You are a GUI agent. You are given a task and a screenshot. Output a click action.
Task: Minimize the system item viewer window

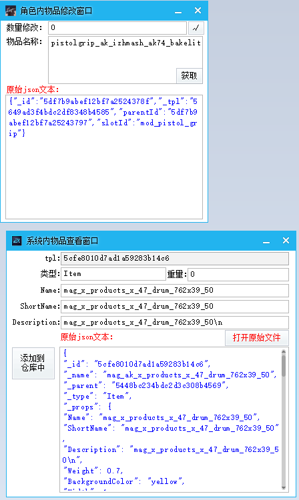point(266,241)
